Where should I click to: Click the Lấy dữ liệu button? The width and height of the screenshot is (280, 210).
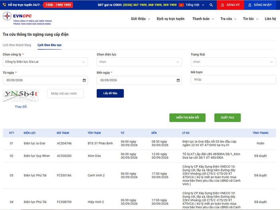tap(110, 93)
